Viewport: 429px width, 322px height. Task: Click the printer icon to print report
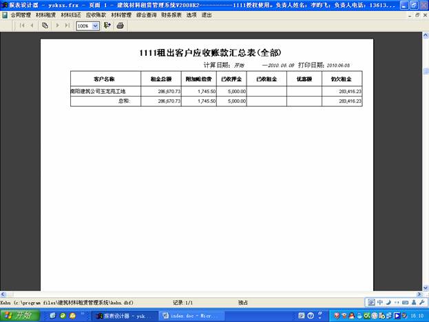click(121, 26)
